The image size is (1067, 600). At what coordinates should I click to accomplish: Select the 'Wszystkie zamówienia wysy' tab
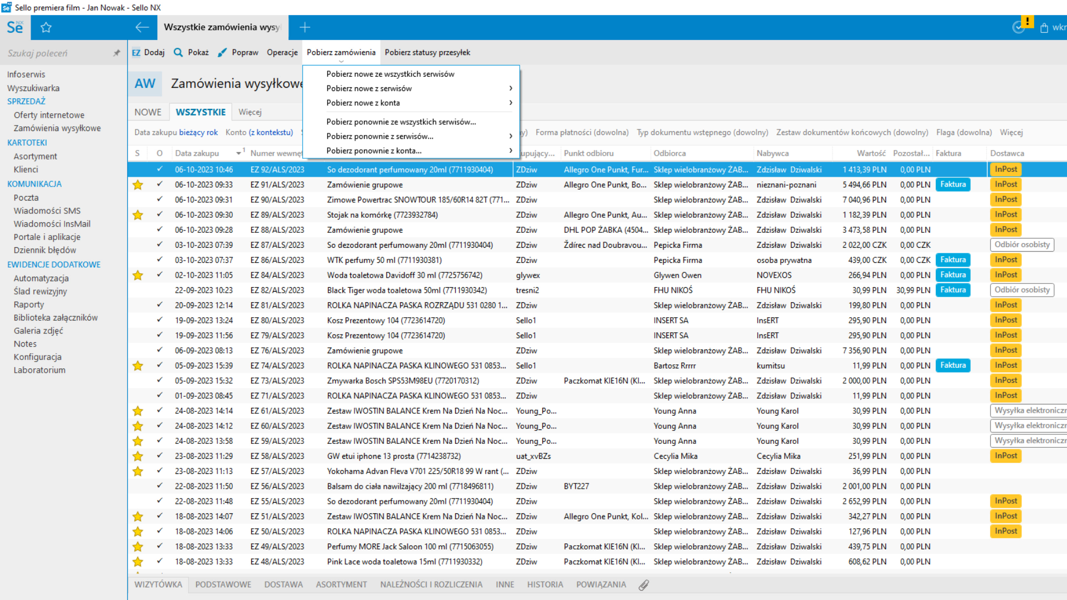click(x=222, y=27)
